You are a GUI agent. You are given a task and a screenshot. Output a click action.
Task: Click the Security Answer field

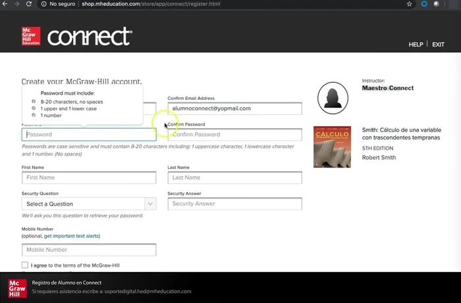tap(234, 204)
